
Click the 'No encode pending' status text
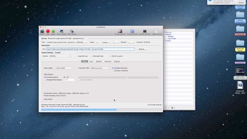point(154,105)
